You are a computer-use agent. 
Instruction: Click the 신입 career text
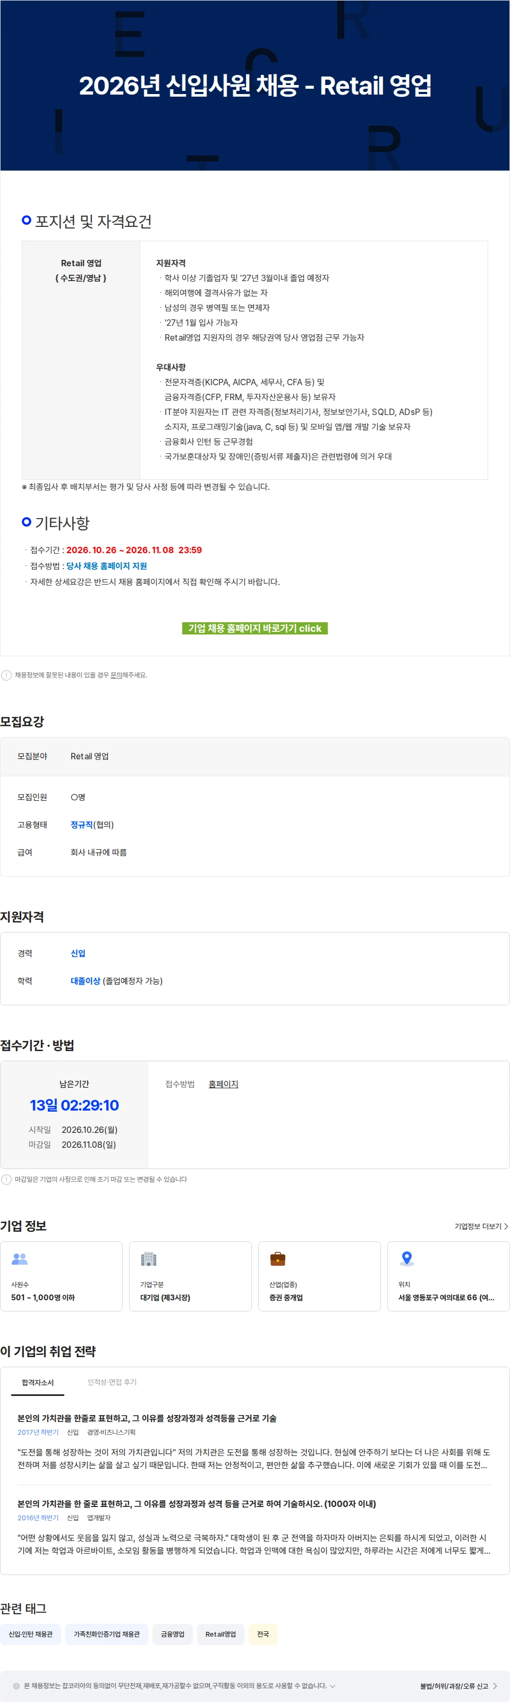click(x=78, y=953)
